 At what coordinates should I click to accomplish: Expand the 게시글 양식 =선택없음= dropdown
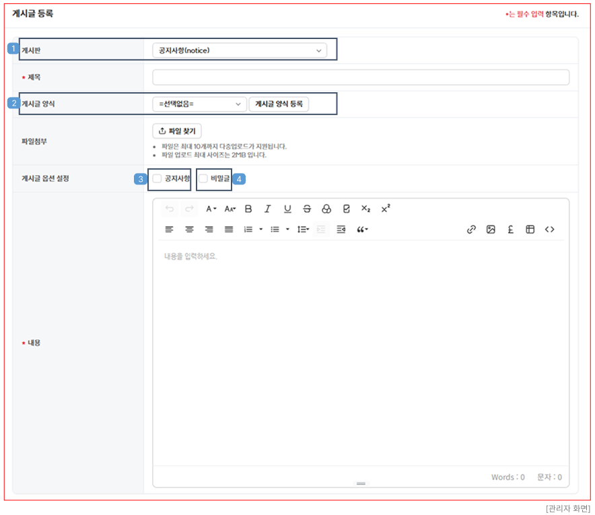click(199, 104)
